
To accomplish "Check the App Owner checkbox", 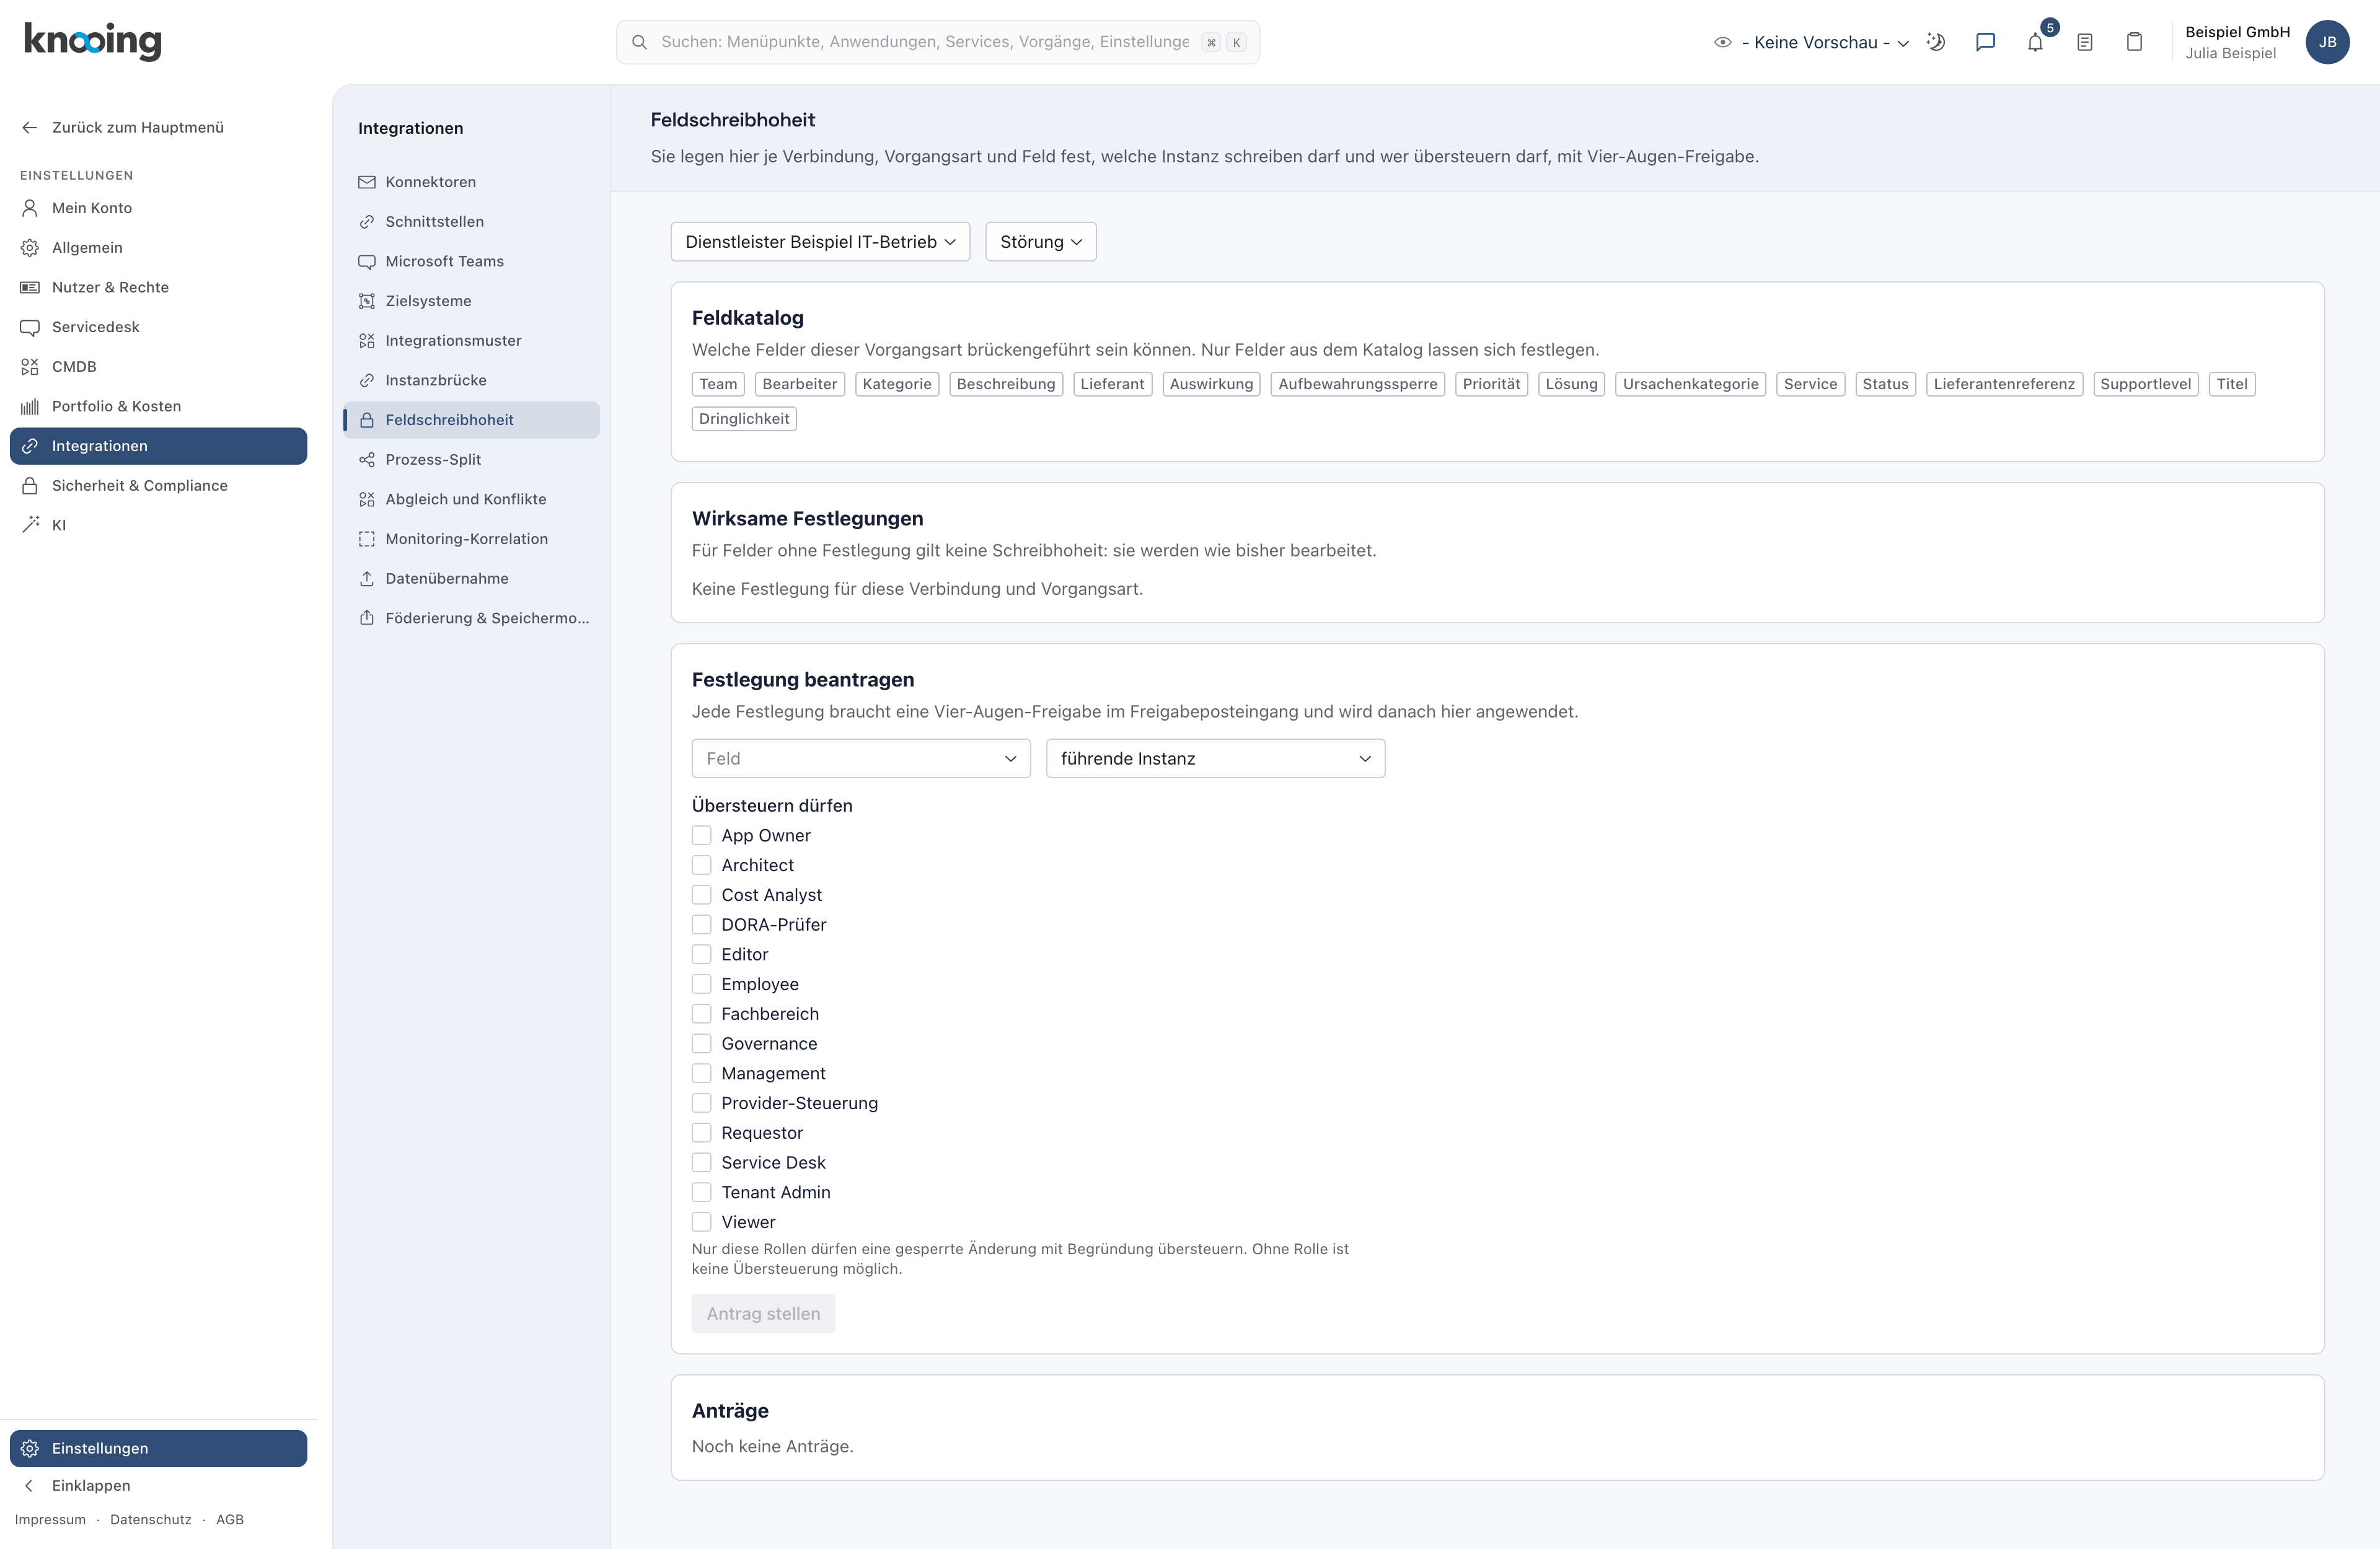I will click(x=702, y=835).
